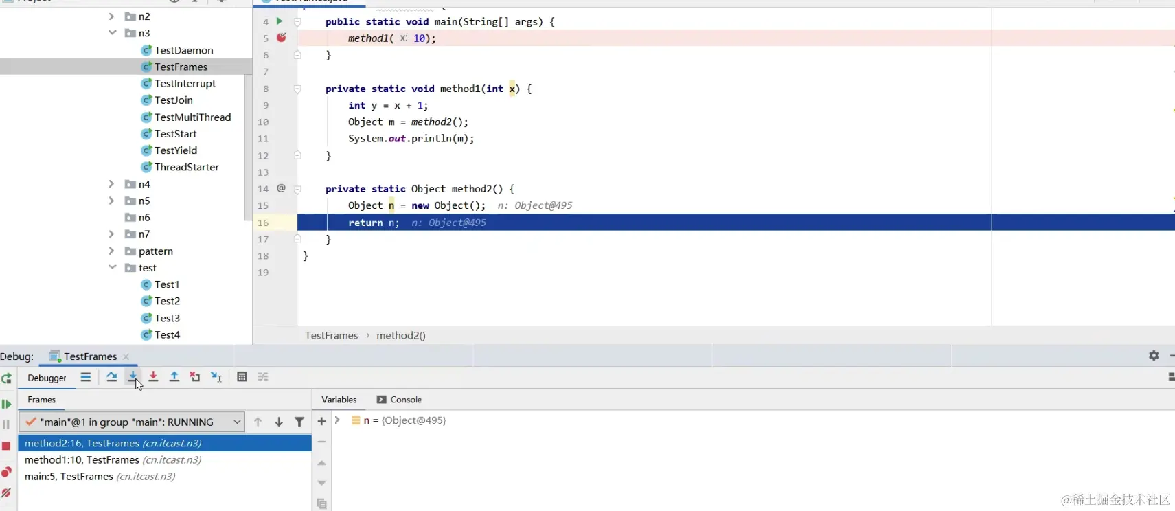Image resolution: width=1175 pixels, height=511 pixels.
Task: Move the watch up with the triangle icon
Action: tap(321, 463)
